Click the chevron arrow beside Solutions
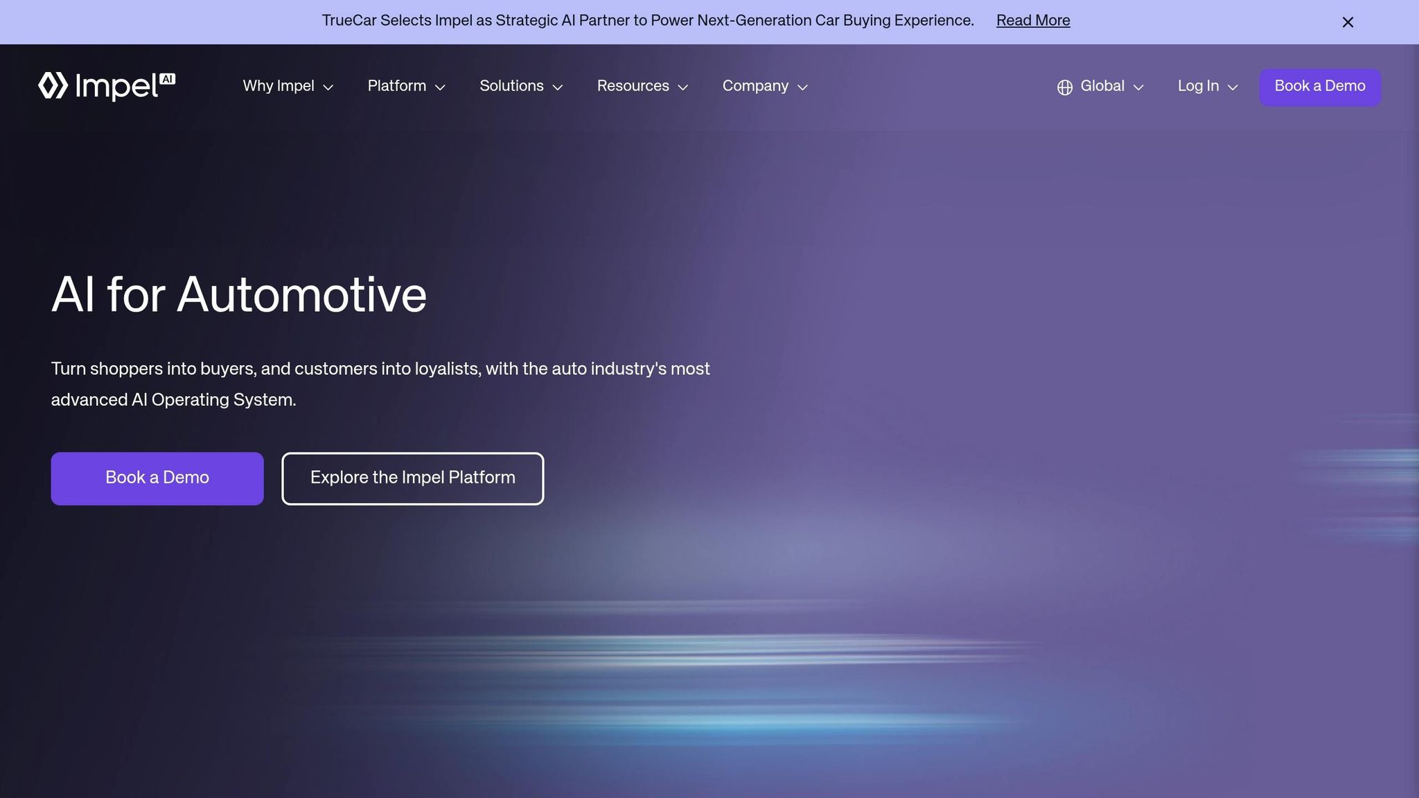This screenshot has height=798, width=1419. point(558,87)
